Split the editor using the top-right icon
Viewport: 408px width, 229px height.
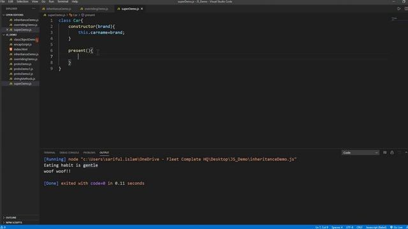[x=406, y=8]
